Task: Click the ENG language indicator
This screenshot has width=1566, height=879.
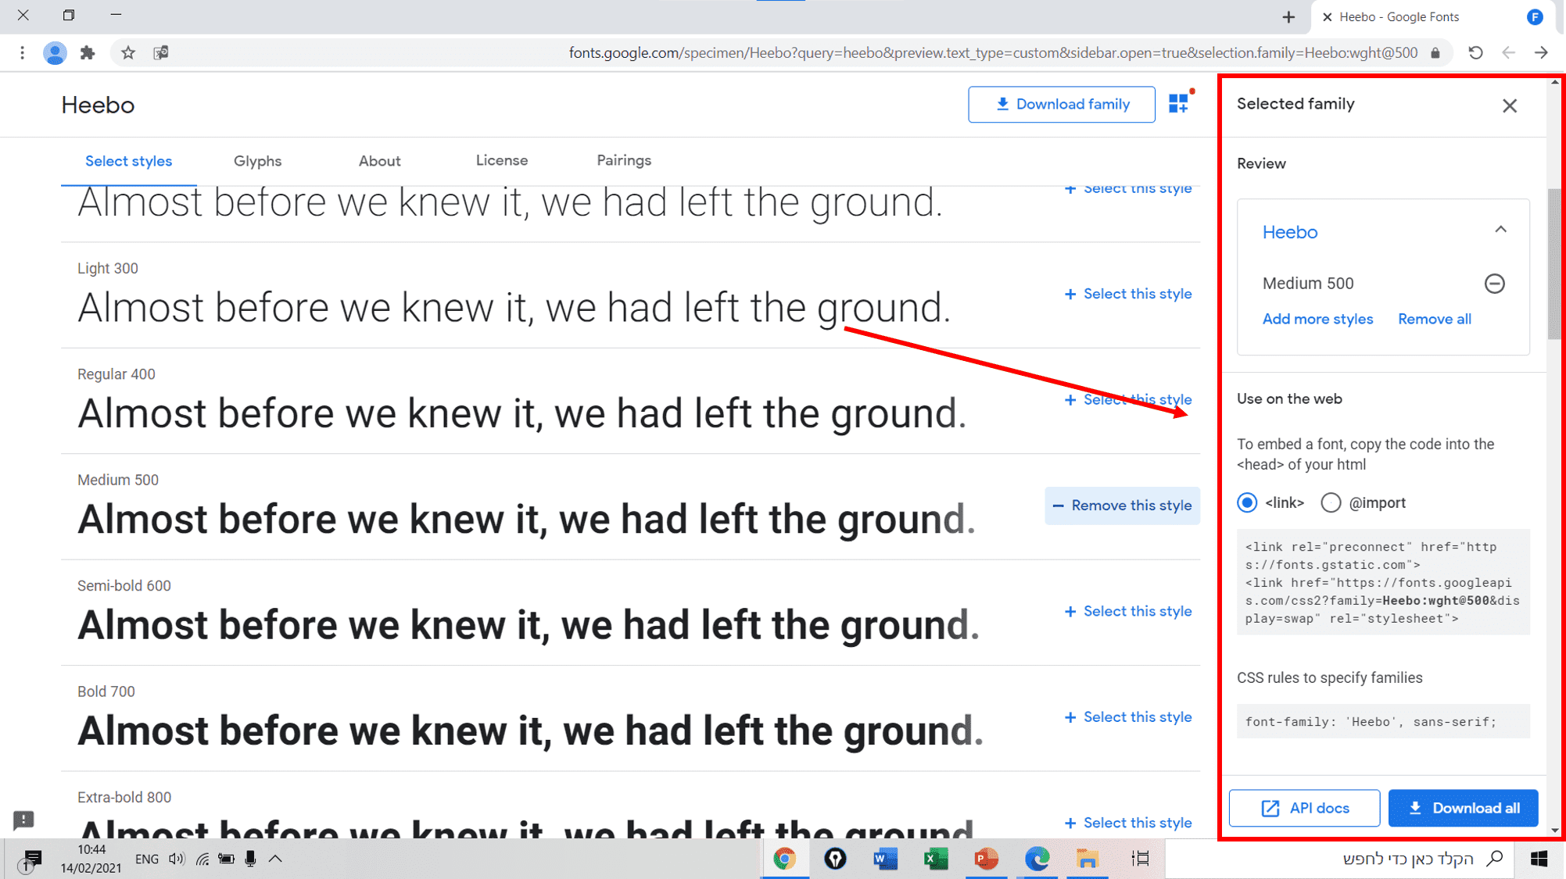Action: [x=146, y=859]
